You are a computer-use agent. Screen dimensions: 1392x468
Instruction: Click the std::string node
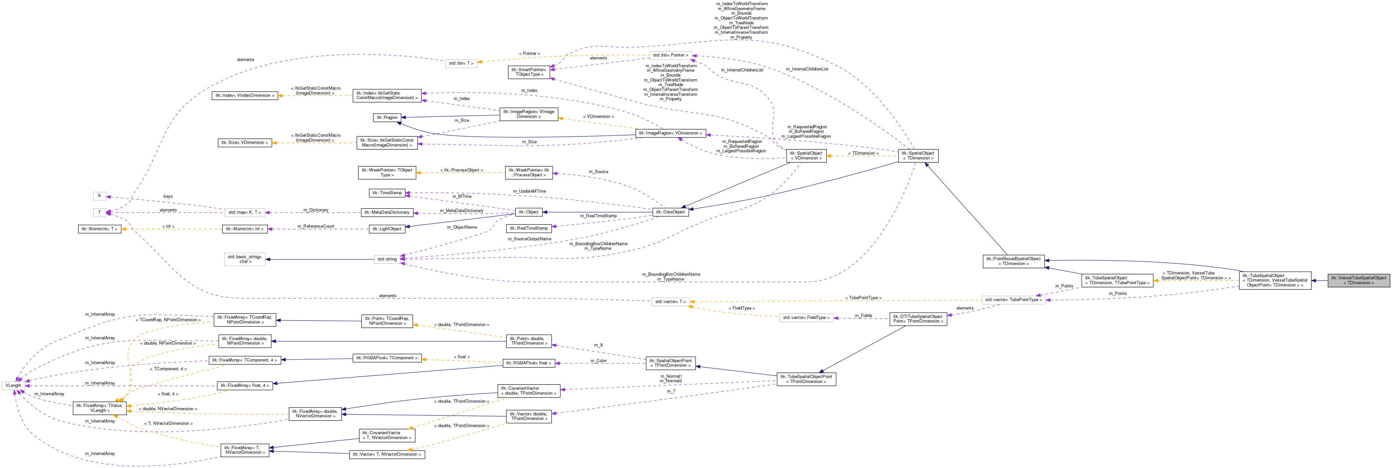click(387, 259)
